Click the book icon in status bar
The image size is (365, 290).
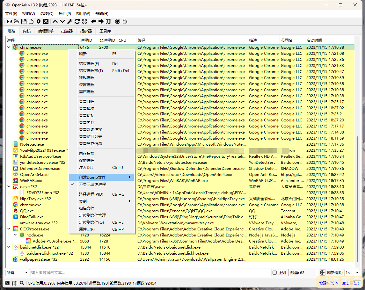point(15,283)
